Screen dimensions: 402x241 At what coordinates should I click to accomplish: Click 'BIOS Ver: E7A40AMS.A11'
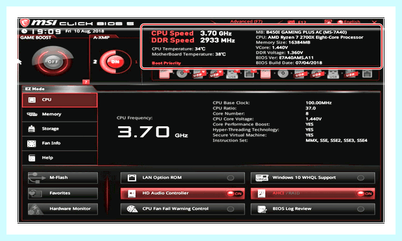(x=285, y=58)
